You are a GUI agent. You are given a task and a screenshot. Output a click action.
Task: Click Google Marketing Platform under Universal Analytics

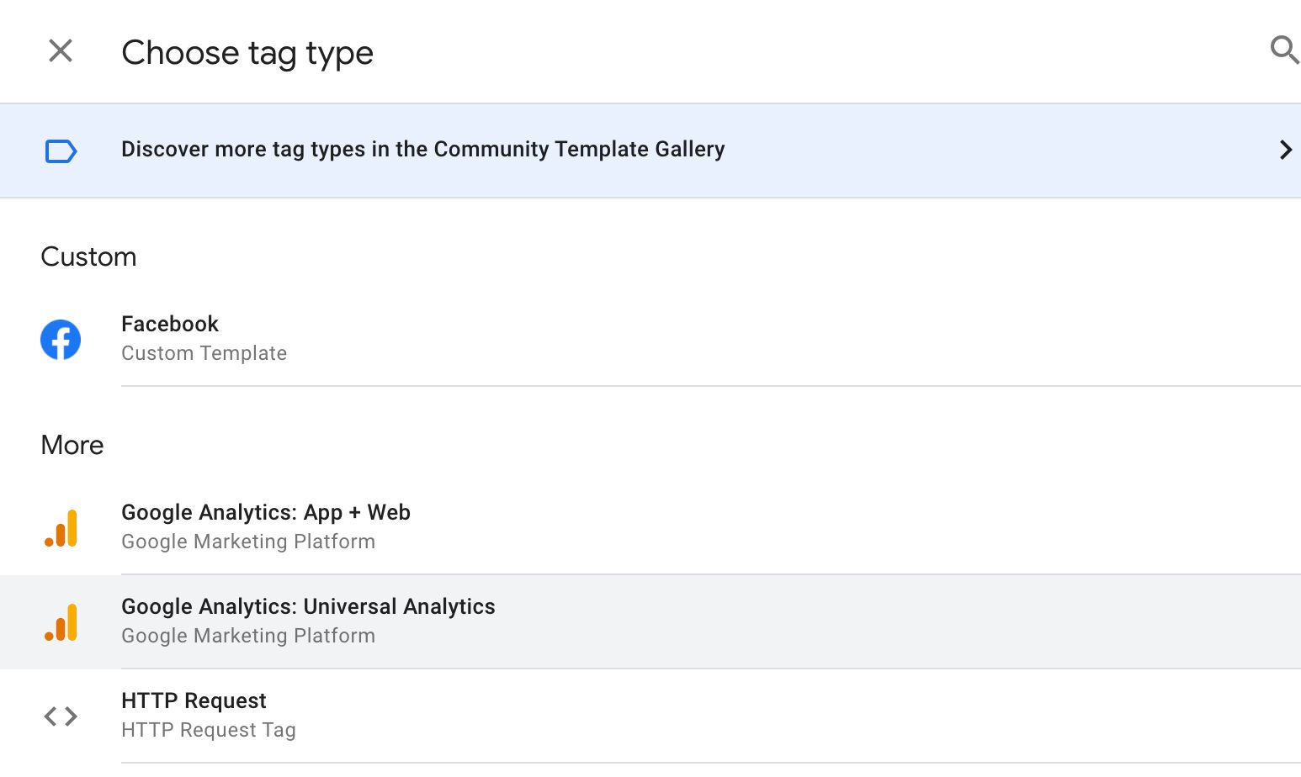(x=248, y=636)
